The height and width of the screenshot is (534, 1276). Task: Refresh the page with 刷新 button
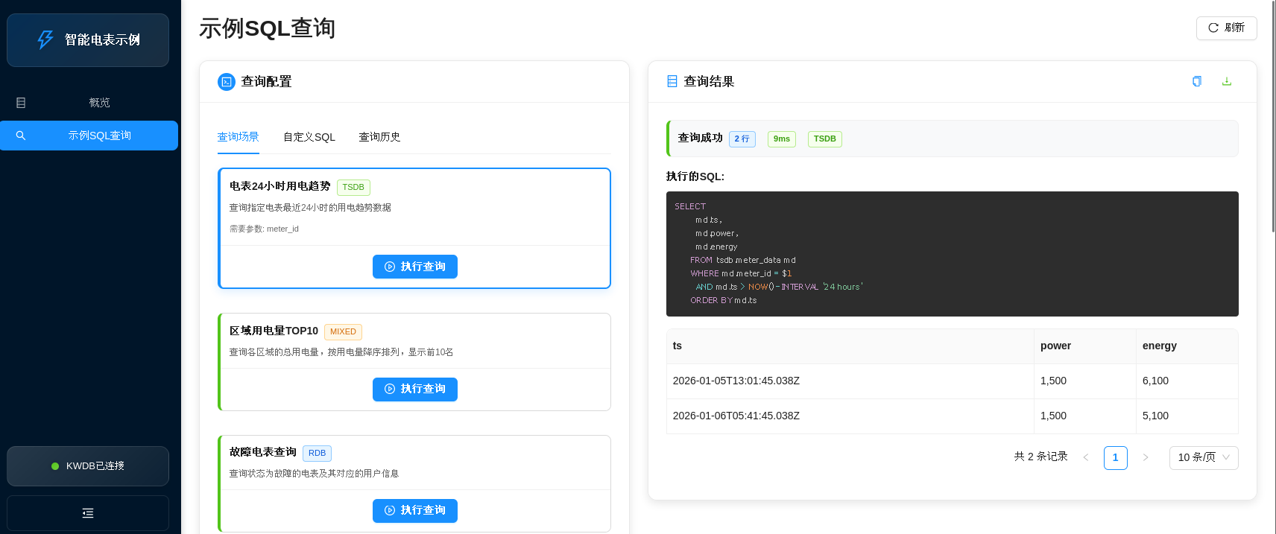[x=1227, y=28]
